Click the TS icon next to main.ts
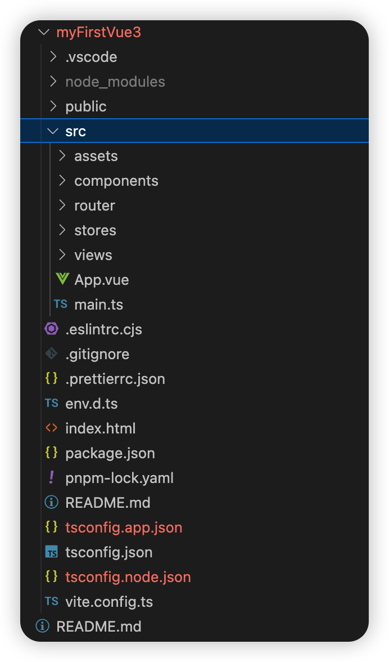This screenshot has width=389, height=662. (61, 304)
